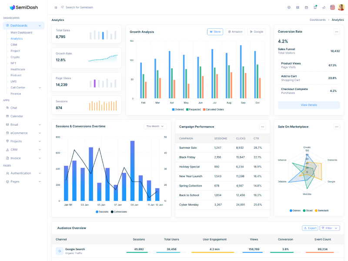Open the calendar icon in top bar
The image size is (348, 261).
click(306, 7)
